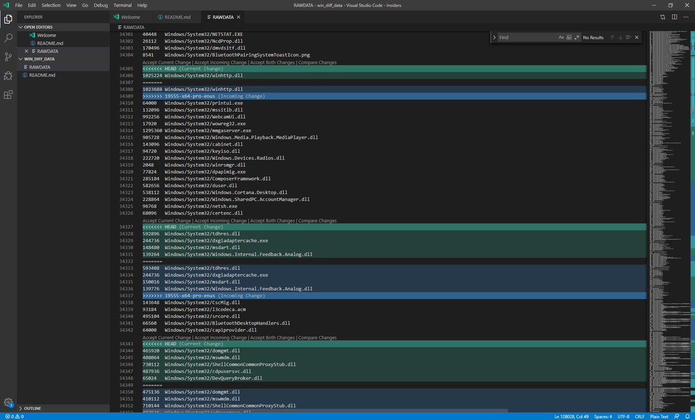This screenshot has width=695, height=420.
Task: Click the Open Changes compare icon
Action: 663,17
